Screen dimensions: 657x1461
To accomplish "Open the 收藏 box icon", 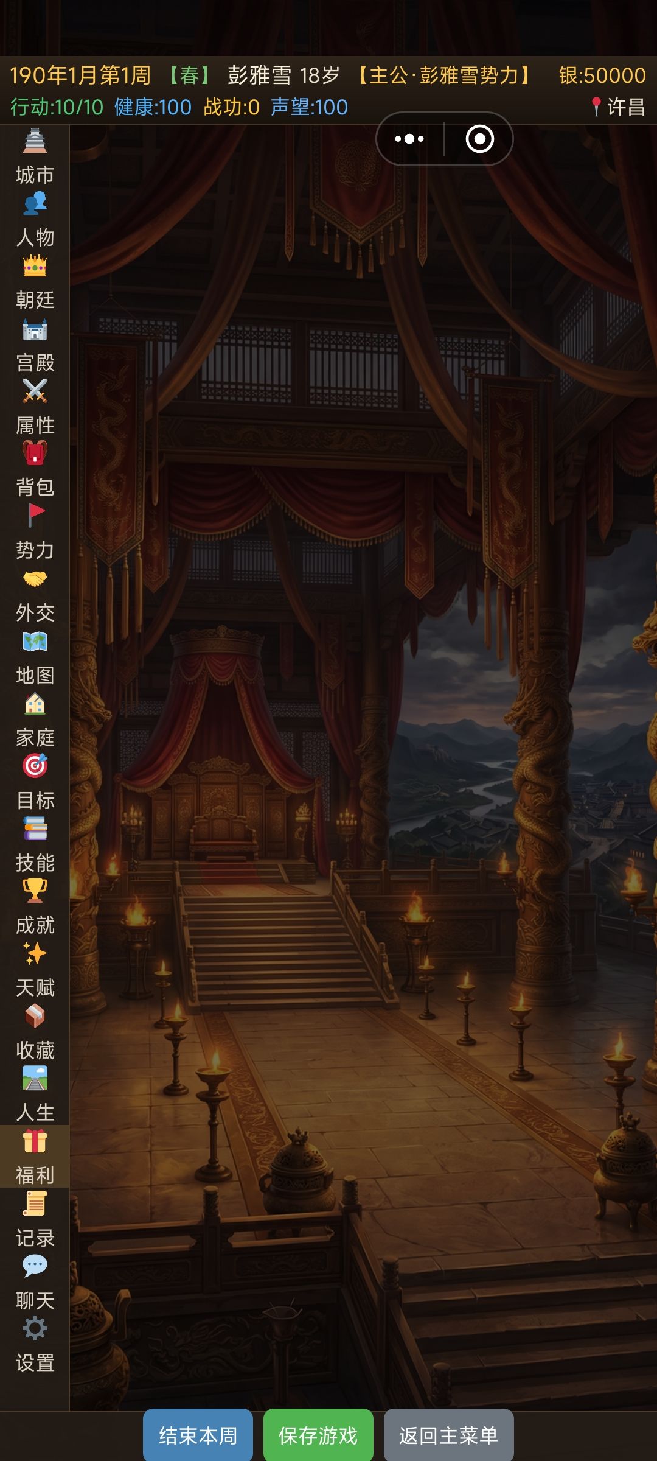I will click(35, 1017).
